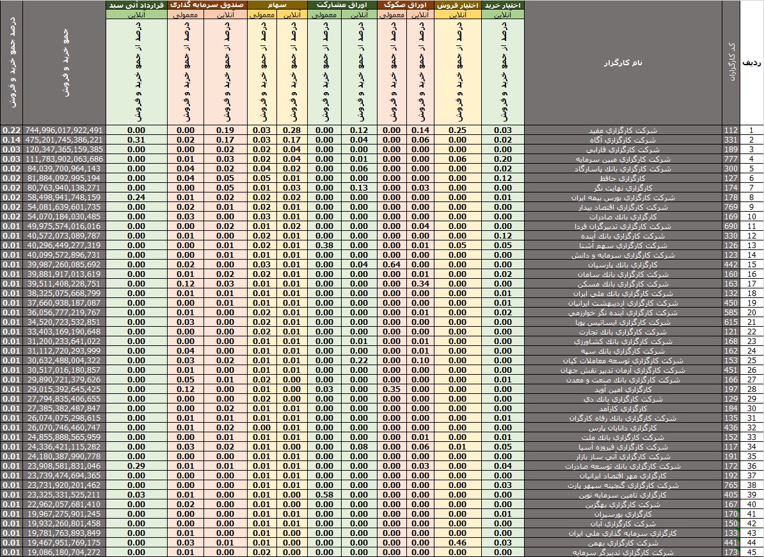Select the broker name کارگزاری بورسیران
The height and width of the screenshot is (557, 764).
pyautogui.click(x=623, y=514)
